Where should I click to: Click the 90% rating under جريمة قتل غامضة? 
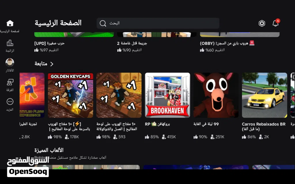[129, 50]
